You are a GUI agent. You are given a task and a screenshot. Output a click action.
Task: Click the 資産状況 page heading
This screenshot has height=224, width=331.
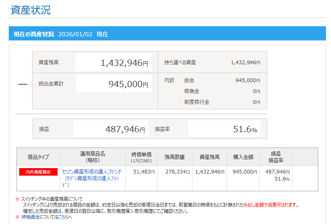[30, 10]
